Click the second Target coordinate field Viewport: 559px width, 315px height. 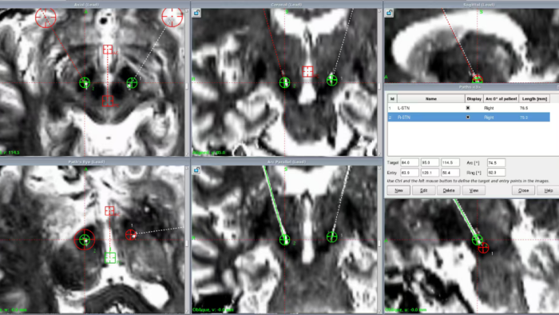click(x=430, y=162)
